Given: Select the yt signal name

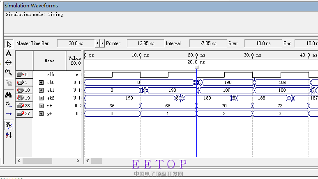Looking at the screenshot, I should pyautogui.click(x=49, y=114).
